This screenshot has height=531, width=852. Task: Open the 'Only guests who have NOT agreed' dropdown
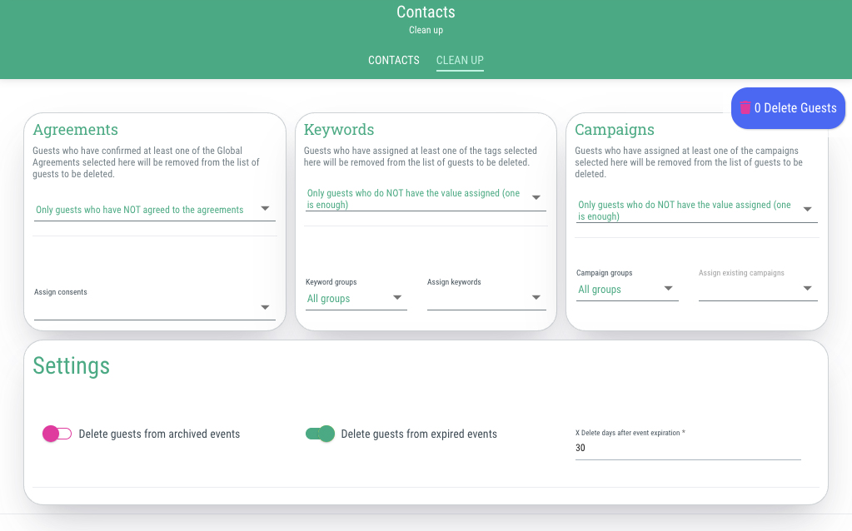[x=155, y=210]
